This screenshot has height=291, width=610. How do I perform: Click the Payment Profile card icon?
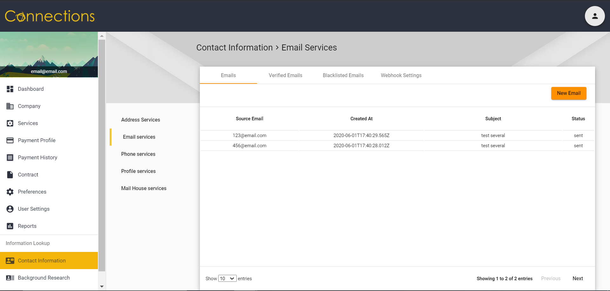pyautogui.click(x=10, y=140)
